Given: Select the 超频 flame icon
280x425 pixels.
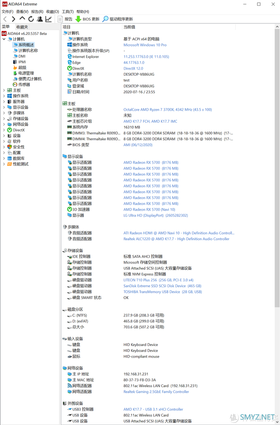Looking at the screenshot, I should [15, 67].
